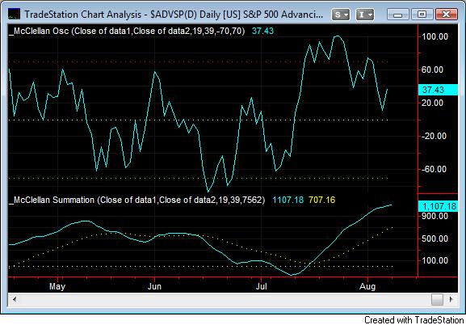Viewport: 466px width, 325px height.
Task: Click the horizontal scrollbar thumb
Action: (437, 299)
